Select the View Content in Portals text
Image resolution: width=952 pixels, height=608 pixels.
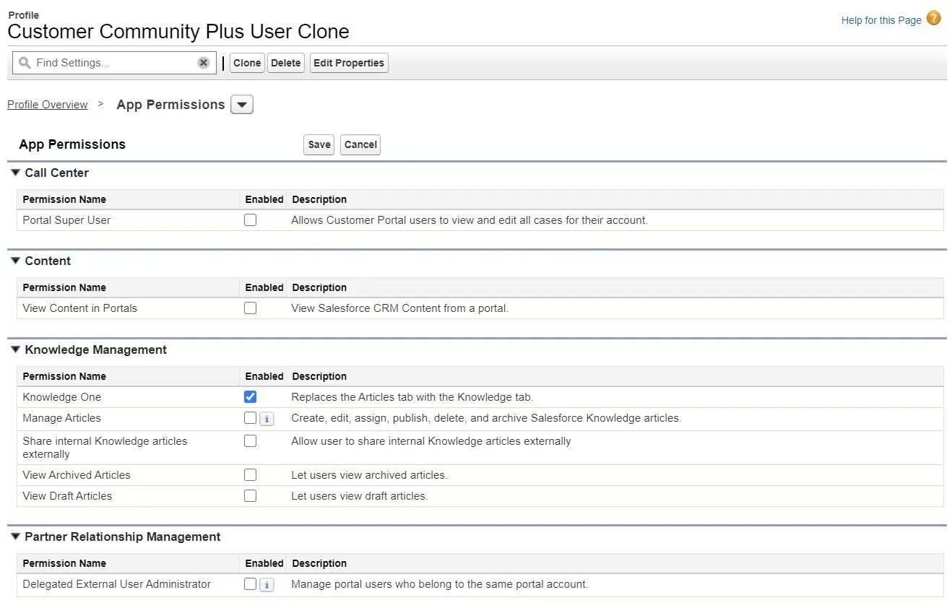pyautogui.click(x=79, y=308)
